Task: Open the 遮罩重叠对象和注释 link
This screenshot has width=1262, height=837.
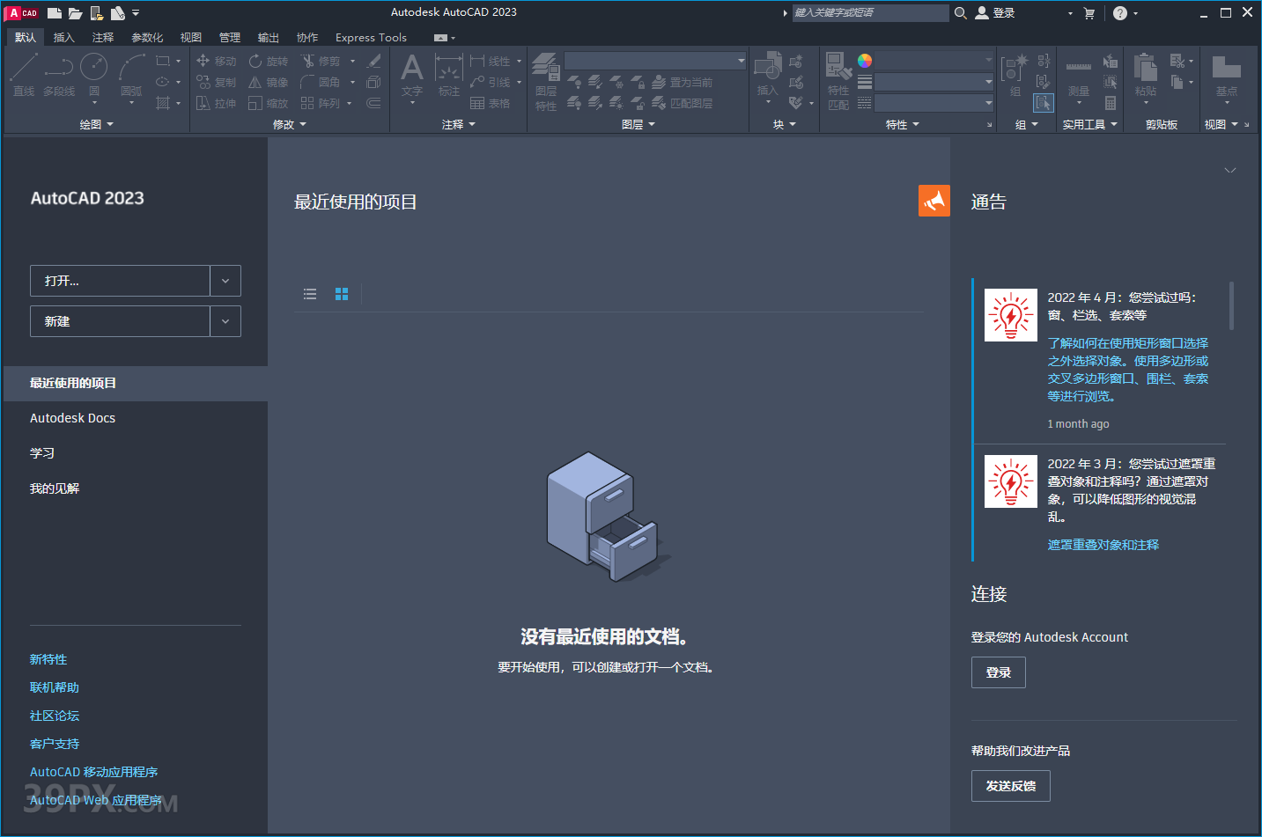Action: [1103, 545]
